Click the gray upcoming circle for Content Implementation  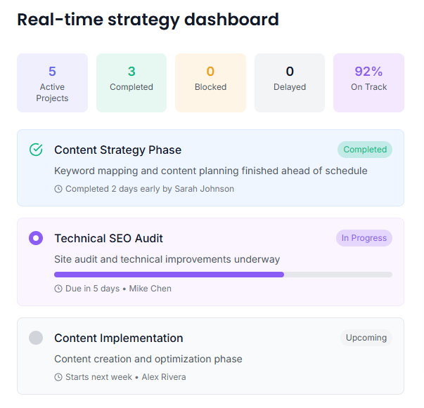pos(36,338)
